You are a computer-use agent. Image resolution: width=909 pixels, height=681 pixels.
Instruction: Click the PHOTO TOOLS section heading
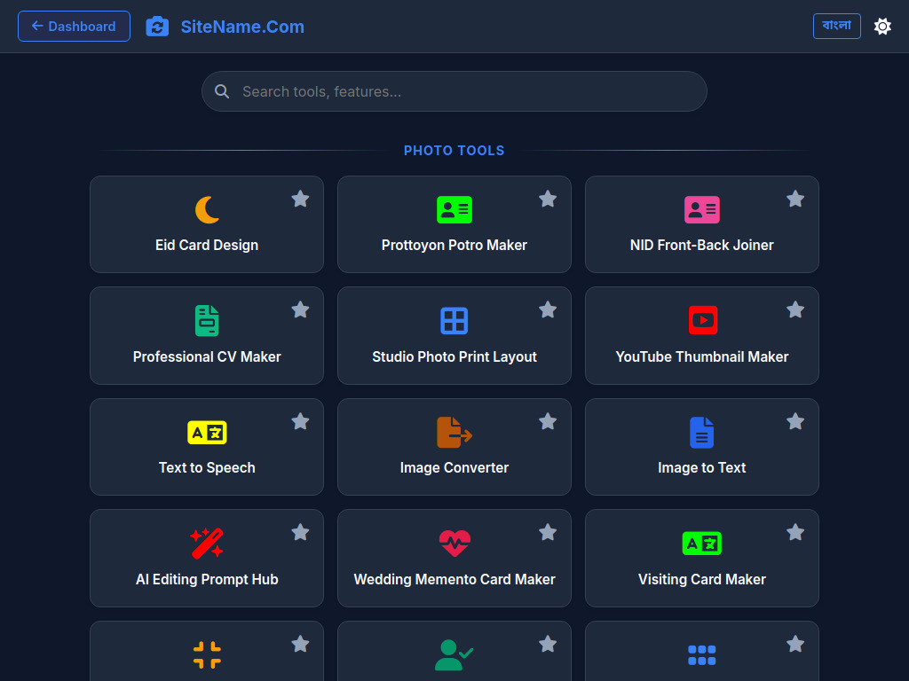pyautogui.click(x=454, y=151)
